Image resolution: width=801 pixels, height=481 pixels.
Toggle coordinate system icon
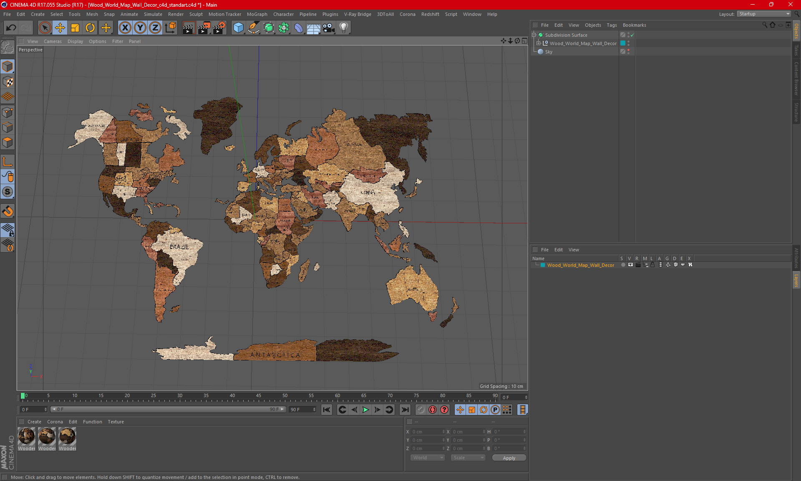coord(171,28)
